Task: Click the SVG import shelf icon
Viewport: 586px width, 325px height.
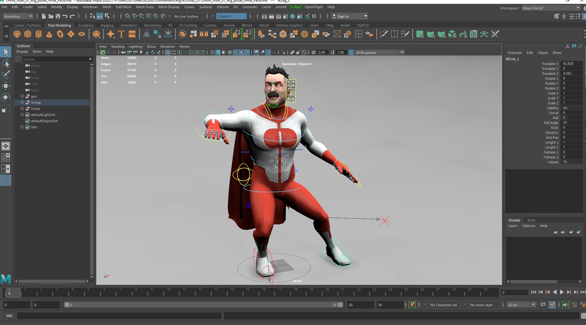Action: [x=132, y=34]
